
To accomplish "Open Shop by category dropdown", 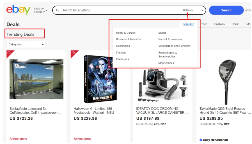I will [x=41, y=10].
